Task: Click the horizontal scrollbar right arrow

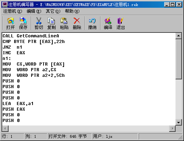Action: [x=172, y=129]
